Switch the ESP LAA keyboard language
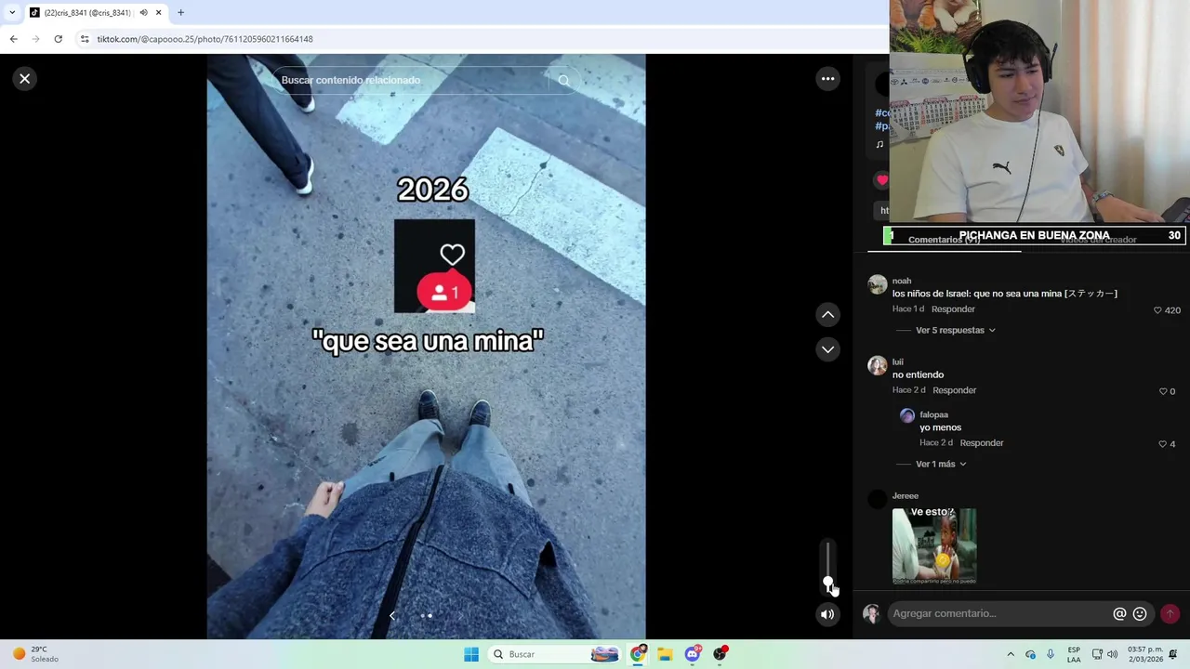1190x669 pixels. coord(1074,654)
